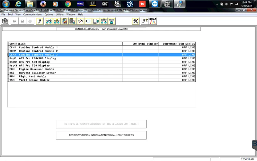The image size is (257, 161).
Task: Click the controller download toolbar icon
Action: [111, 21]
